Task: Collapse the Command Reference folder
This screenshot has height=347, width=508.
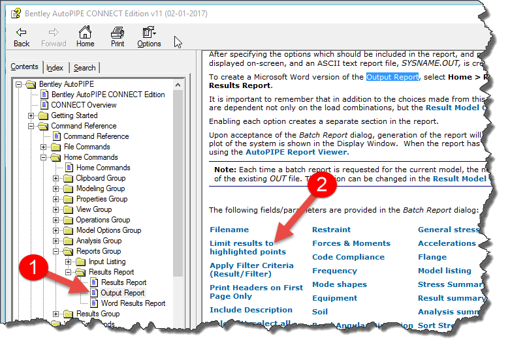Action: (31, 126)
